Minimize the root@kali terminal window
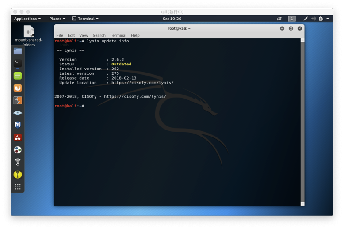 [x=282, y=28]
